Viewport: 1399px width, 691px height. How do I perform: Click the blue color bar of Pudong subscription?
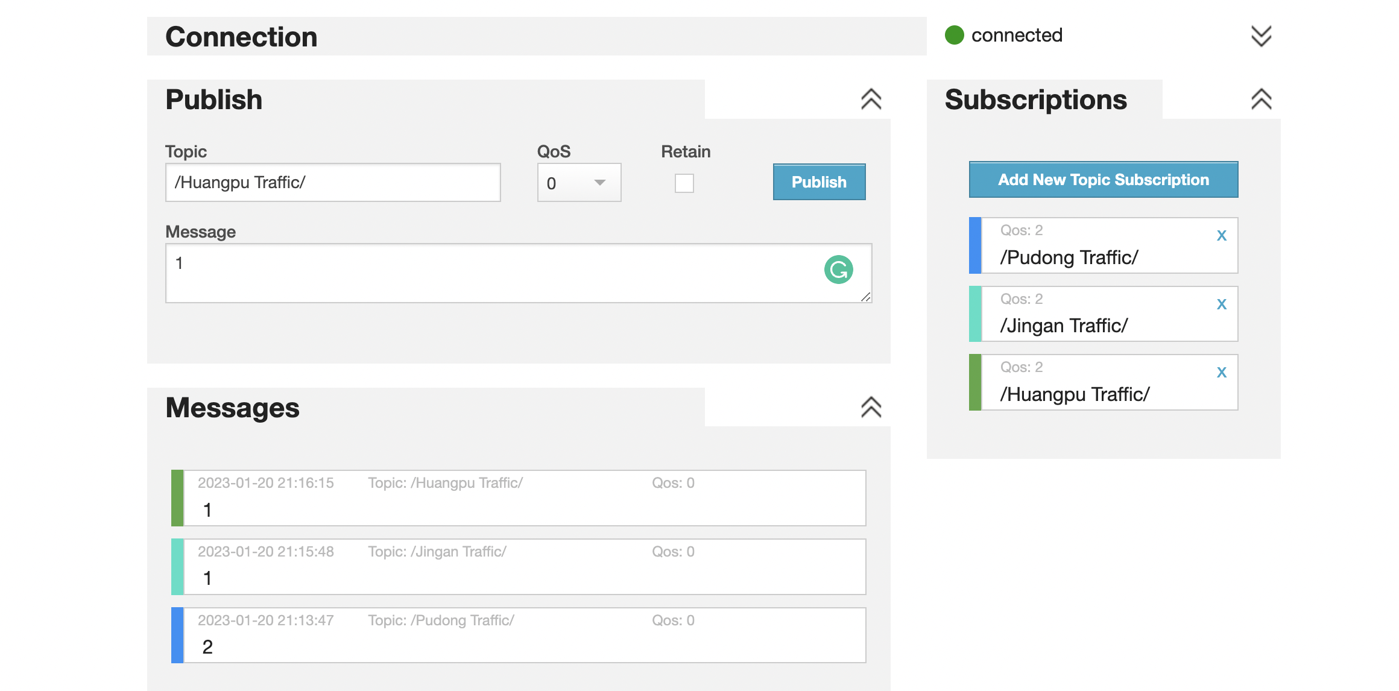pyautogui.click(x=975, y=245)
